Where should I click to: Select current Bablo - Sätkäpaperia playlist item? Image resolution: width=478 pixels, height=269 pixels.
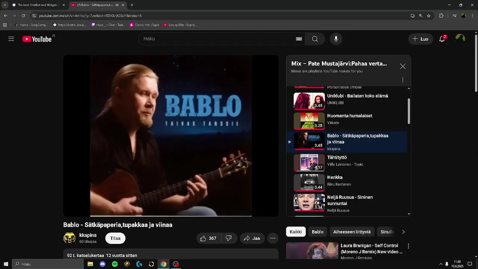347,142
